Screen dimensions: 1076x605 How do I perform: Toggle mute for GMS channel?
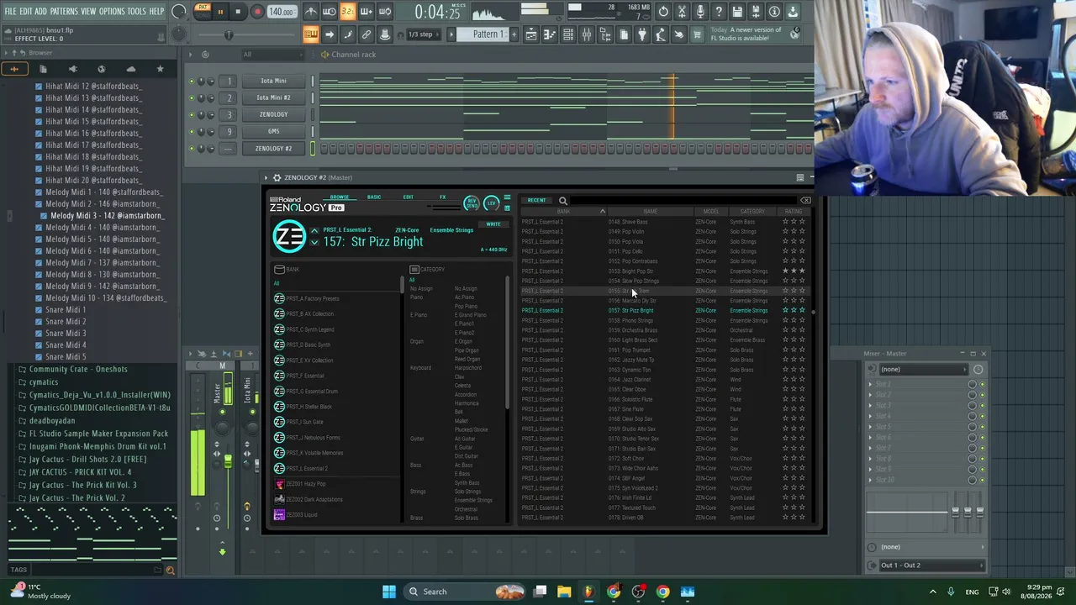click(192, 132)
